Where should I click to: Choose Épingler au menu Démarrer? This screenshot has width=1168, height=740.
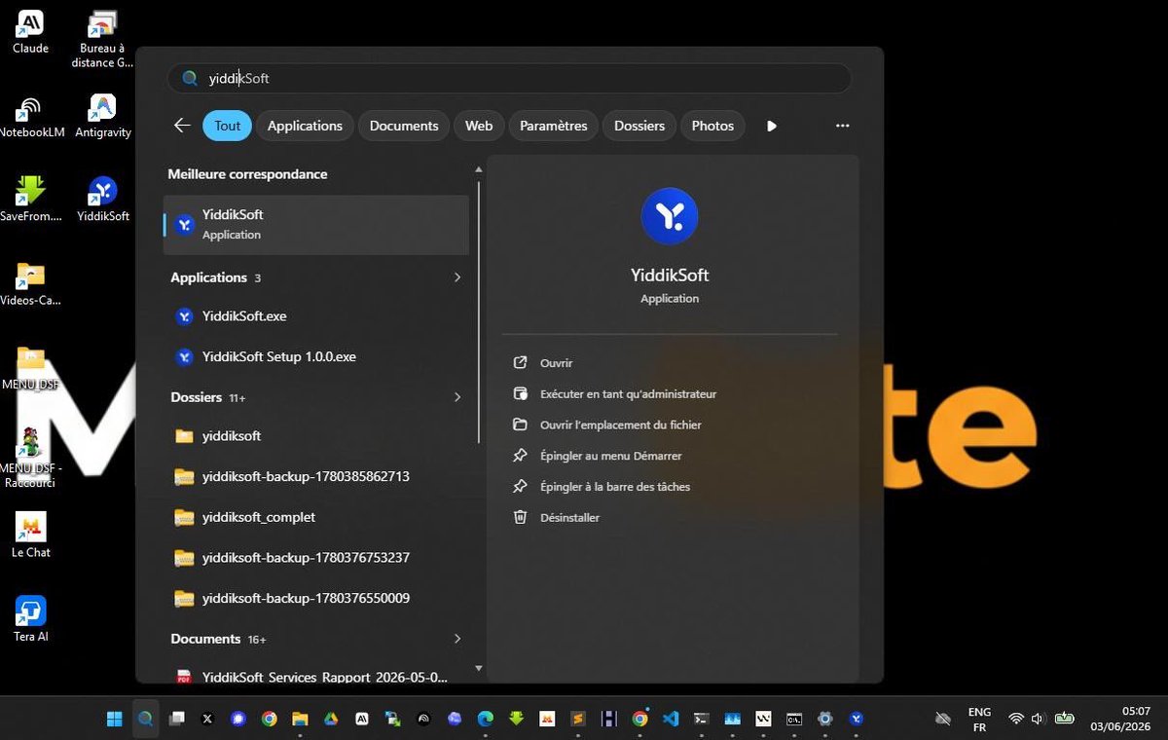point(610,456)
